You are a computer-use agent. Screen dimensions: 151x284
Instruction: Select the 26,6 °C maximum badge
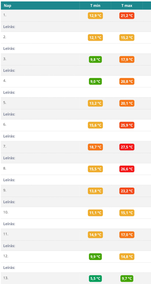pyautogui.click(x=127, y=169)
